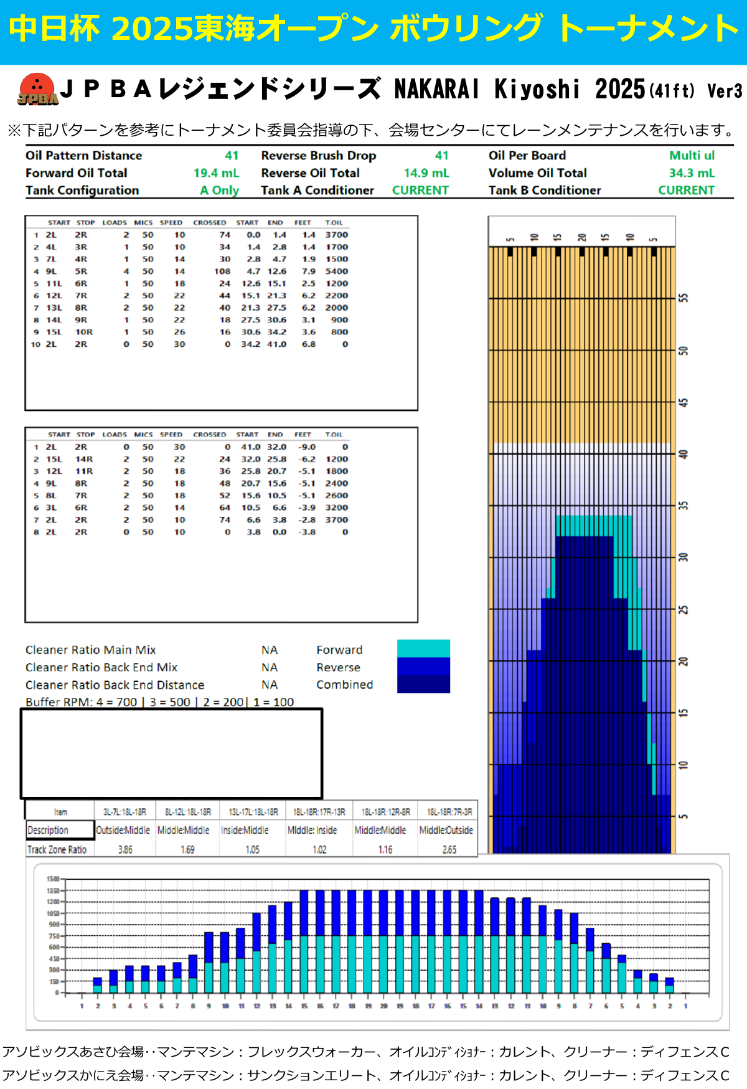Click the 'A Only' tank configuration value
The image size is (747, 1089).
219,191
